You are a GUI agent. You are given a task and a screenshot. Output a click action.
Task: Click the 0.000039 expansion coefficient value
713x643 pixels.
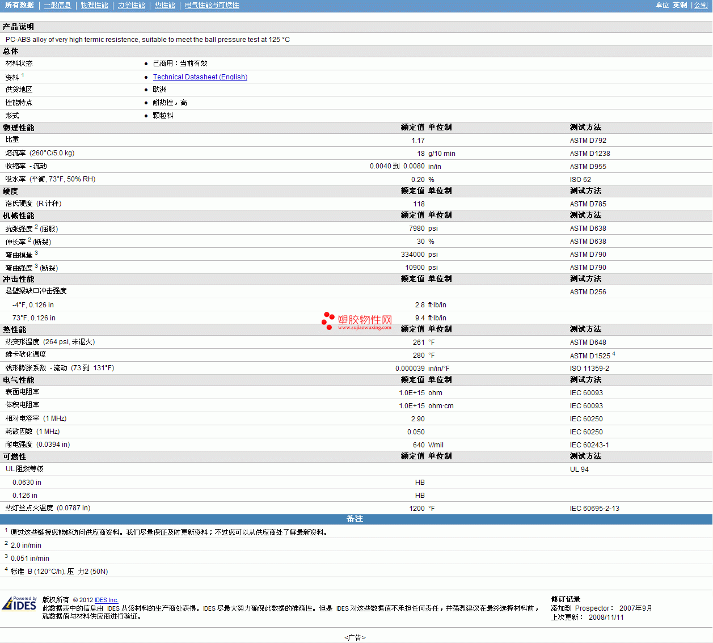[410, 369]
